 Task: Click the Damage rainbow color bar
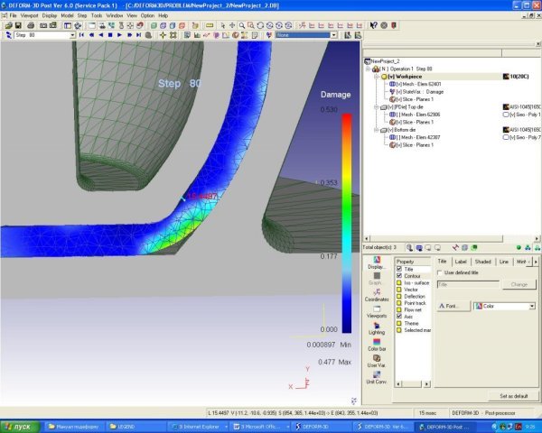click(x=347, y=224)
